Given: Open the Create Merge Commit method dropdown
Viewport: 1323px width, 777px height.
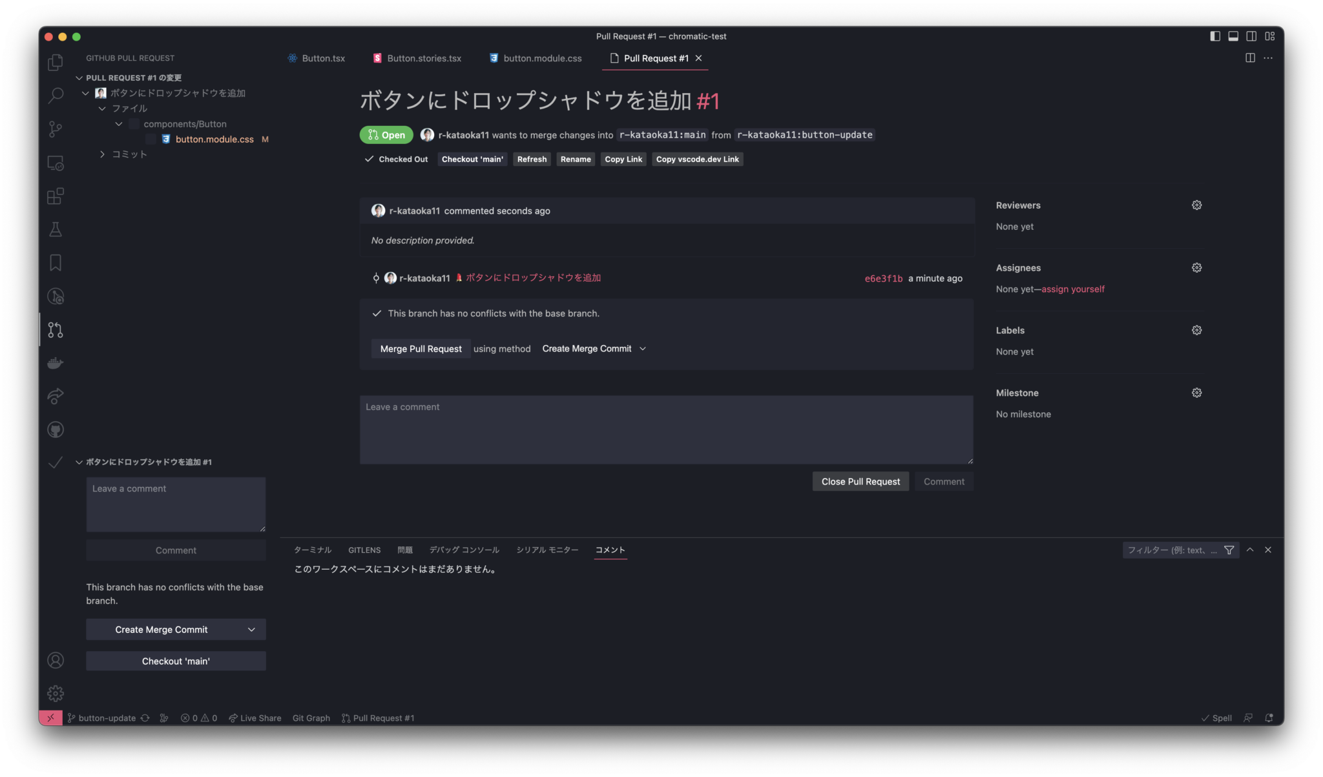Looking at the screenshot, I should (594, 348).
